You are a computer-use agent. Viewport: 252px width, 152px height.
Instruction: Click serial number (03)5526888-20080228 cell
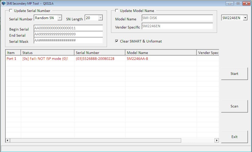(95, 59)
